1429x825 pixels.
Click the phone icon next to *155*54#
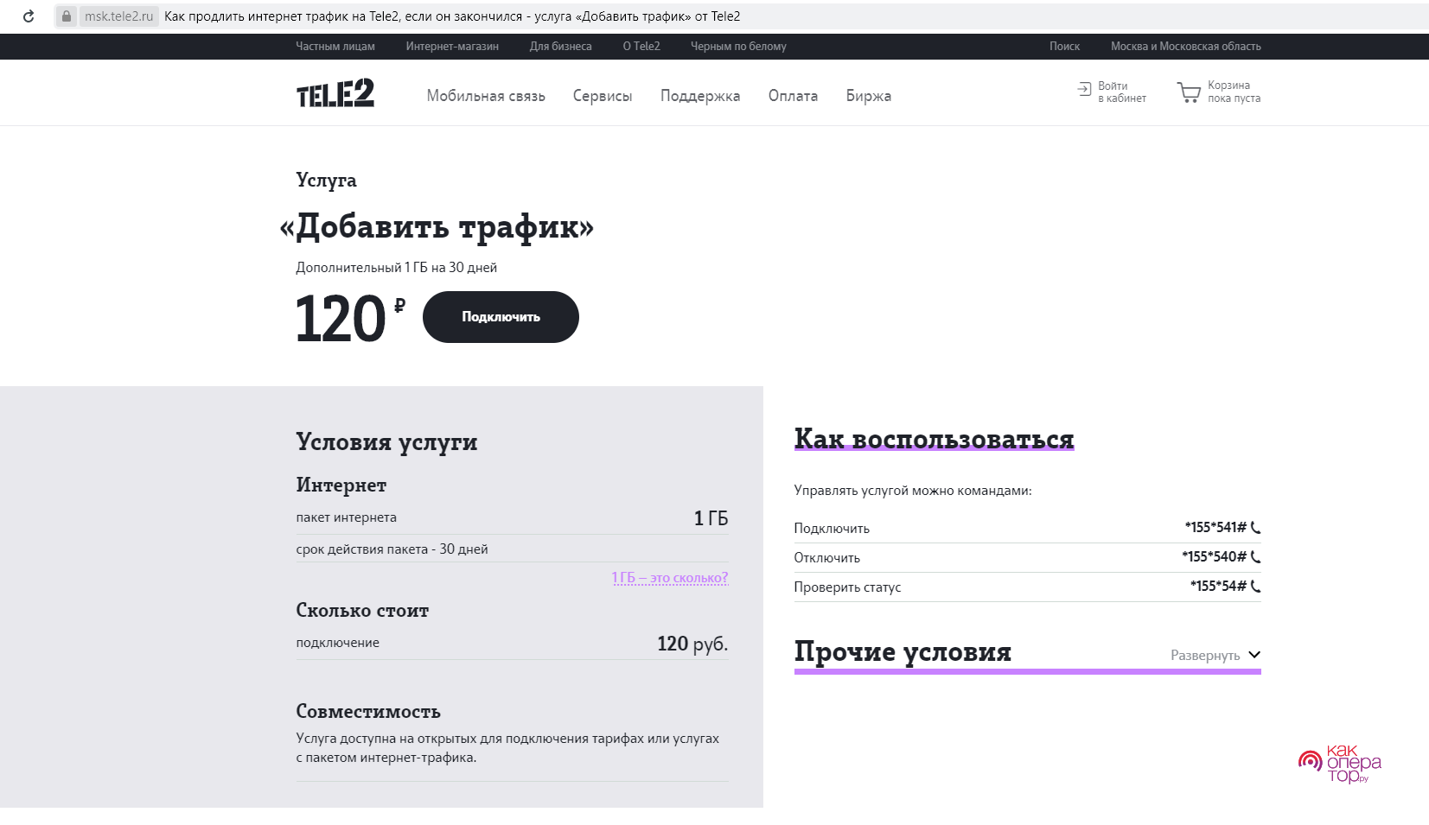[1256, 586]
